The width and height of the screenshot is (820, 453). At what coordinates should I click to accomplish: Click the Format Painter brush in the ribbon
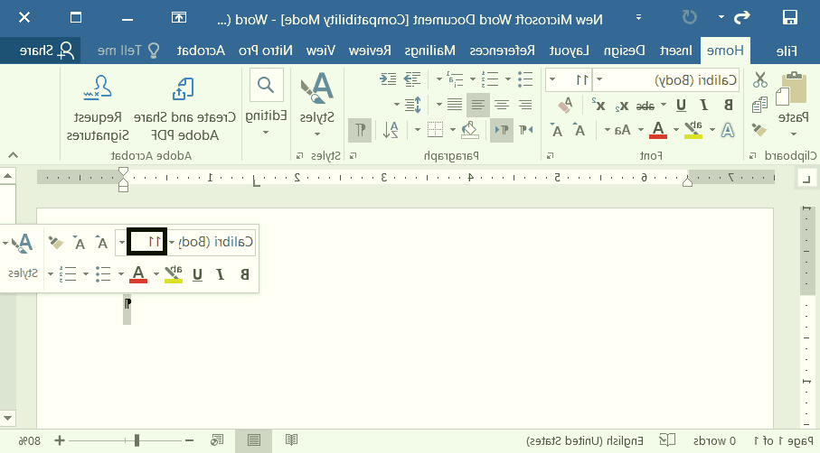759,129
